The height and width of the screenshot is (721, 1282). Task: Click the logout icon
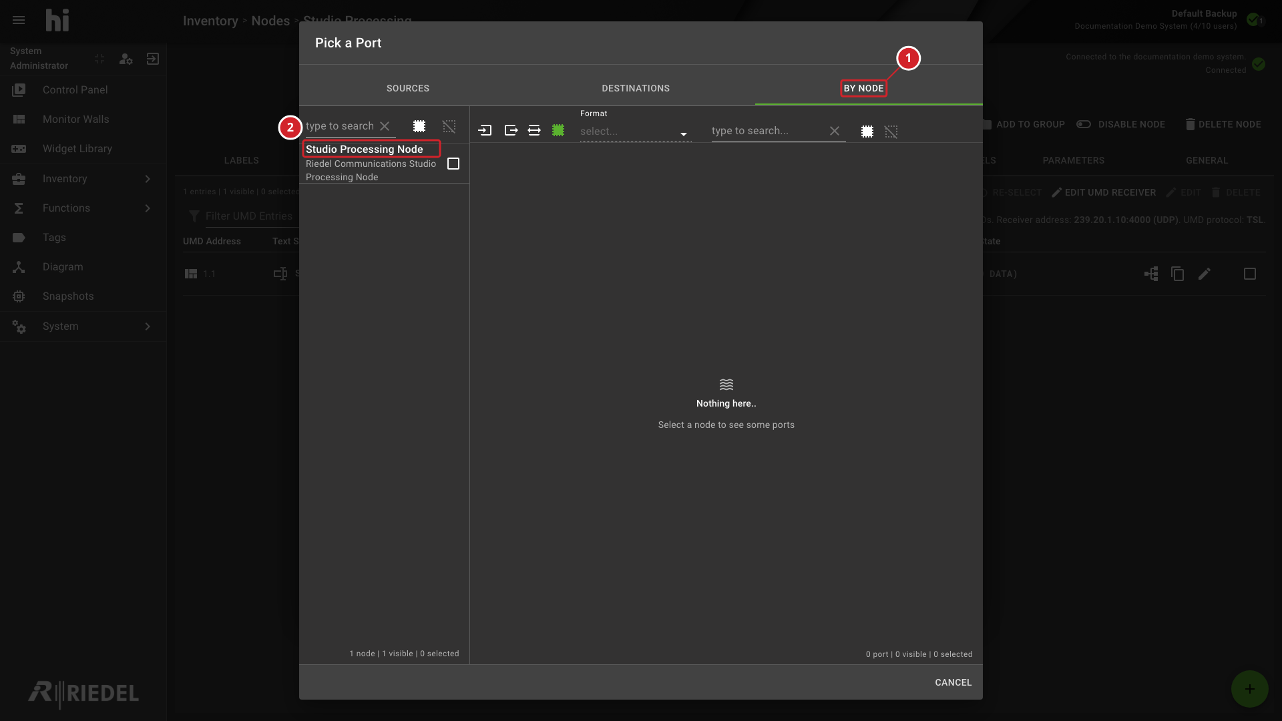tap(153, 59)
